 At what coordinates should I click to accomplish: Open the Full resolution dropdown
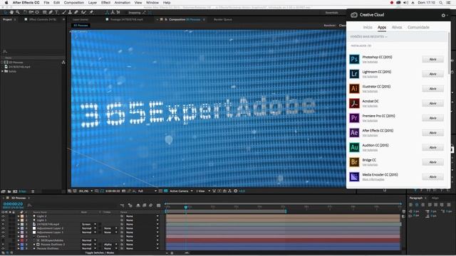pos(147,191)
